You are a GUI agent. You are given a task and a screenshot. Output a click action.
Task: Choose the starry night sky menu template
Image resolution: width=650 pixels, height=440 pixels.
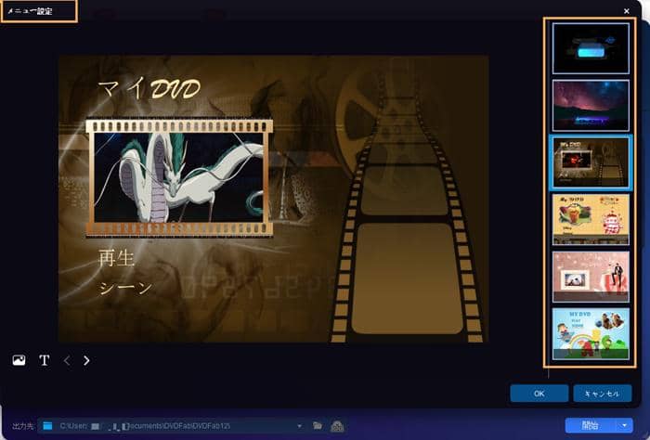pos(591,106)
